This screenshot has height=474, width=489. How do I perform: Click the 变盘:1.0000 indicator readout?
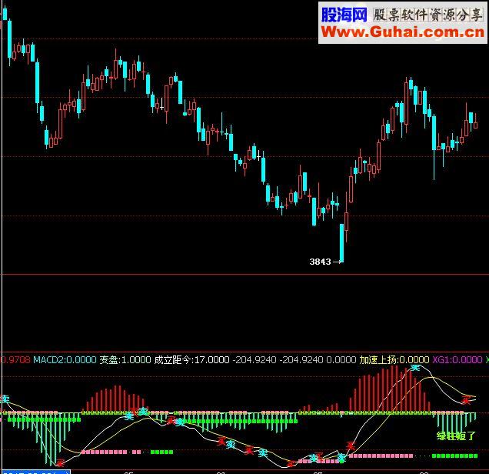(125, 360)
